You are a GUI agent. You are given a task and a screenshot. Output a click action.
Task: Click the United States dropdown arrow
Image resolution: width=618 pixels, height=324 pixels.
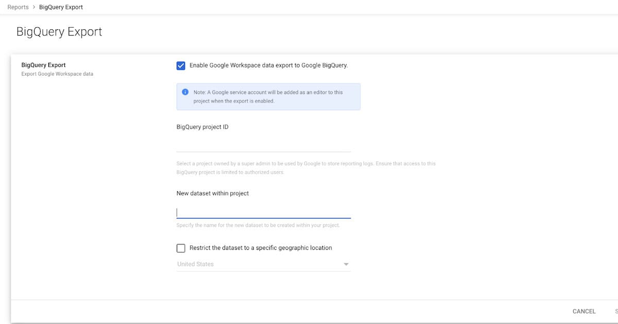346,264
